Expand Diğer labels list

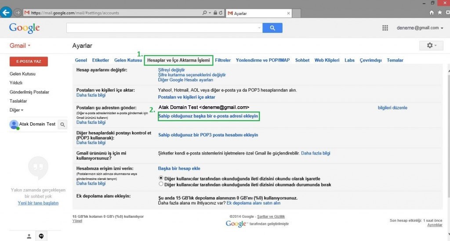tap(16, 110)
